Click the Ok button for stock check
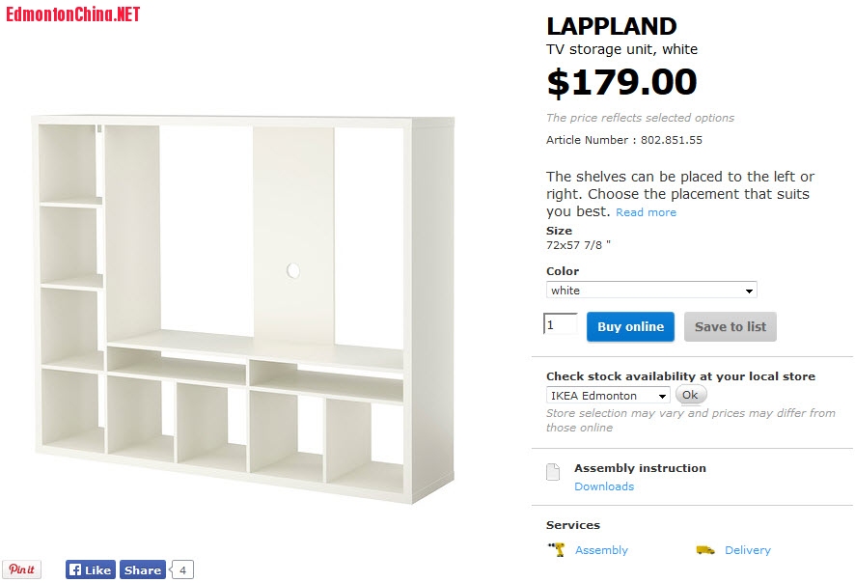855x583 pixels. click(690, 395)
